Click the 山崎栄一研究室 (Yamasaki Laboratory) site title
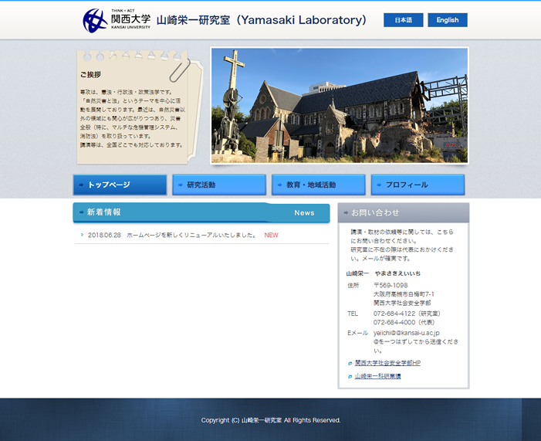 click(x=262, y=20)
